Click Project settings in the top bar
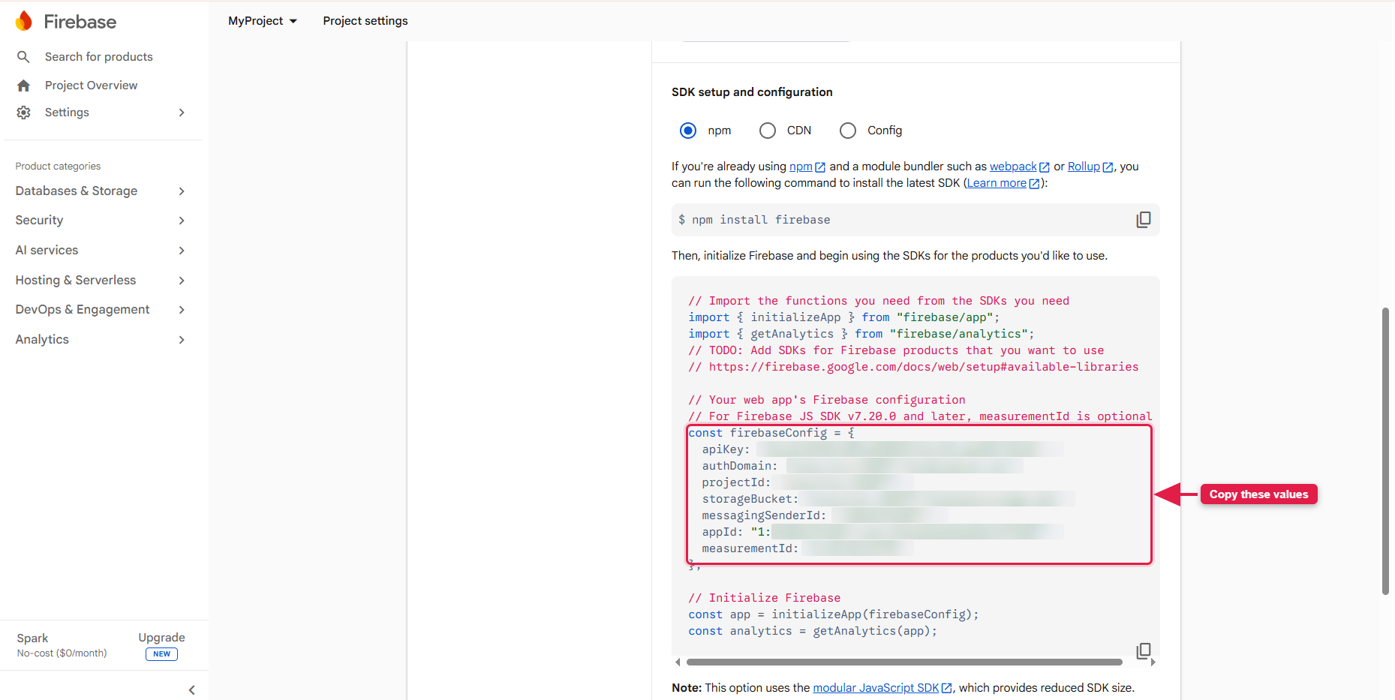 point(365,21)
